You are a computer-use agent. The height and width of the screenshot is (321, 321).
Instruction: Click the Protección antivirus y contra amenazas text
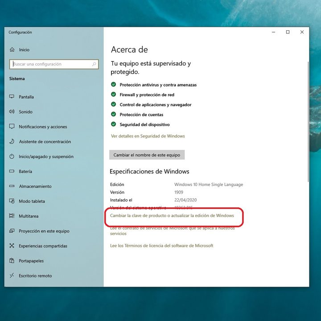(158, 85)
